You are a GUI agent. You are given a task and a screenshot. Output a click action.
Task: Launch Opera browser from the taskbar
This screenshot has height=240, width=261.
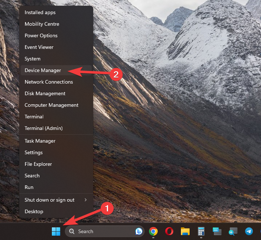[x=169, y=231]
